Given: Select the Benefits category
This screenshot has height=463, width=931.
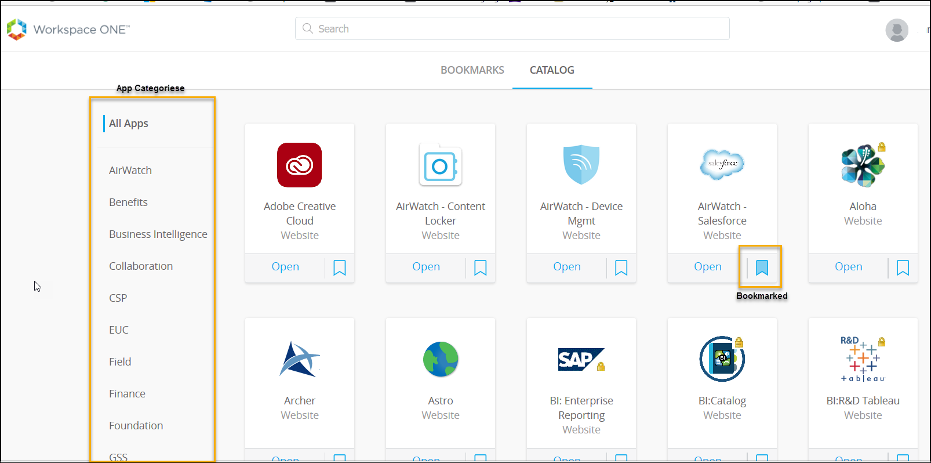Looking at the screenshot, I should pos(128,202).
